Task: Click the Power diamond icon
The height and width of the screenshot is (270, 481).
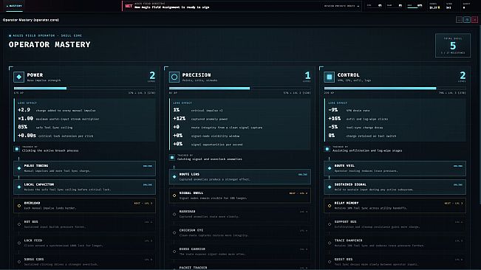Action: (18, 77)
